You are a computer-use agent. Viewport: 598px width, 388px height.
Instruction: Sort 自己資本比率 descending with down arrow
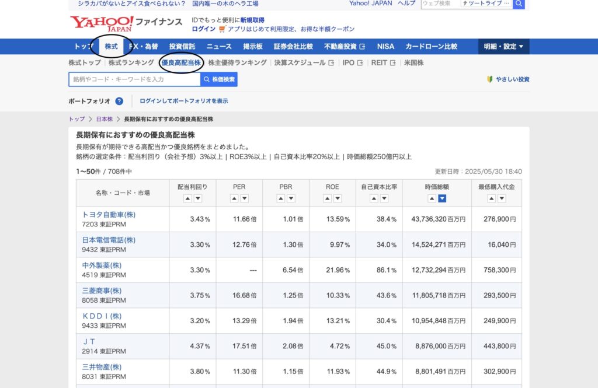[x=384, y=198]
